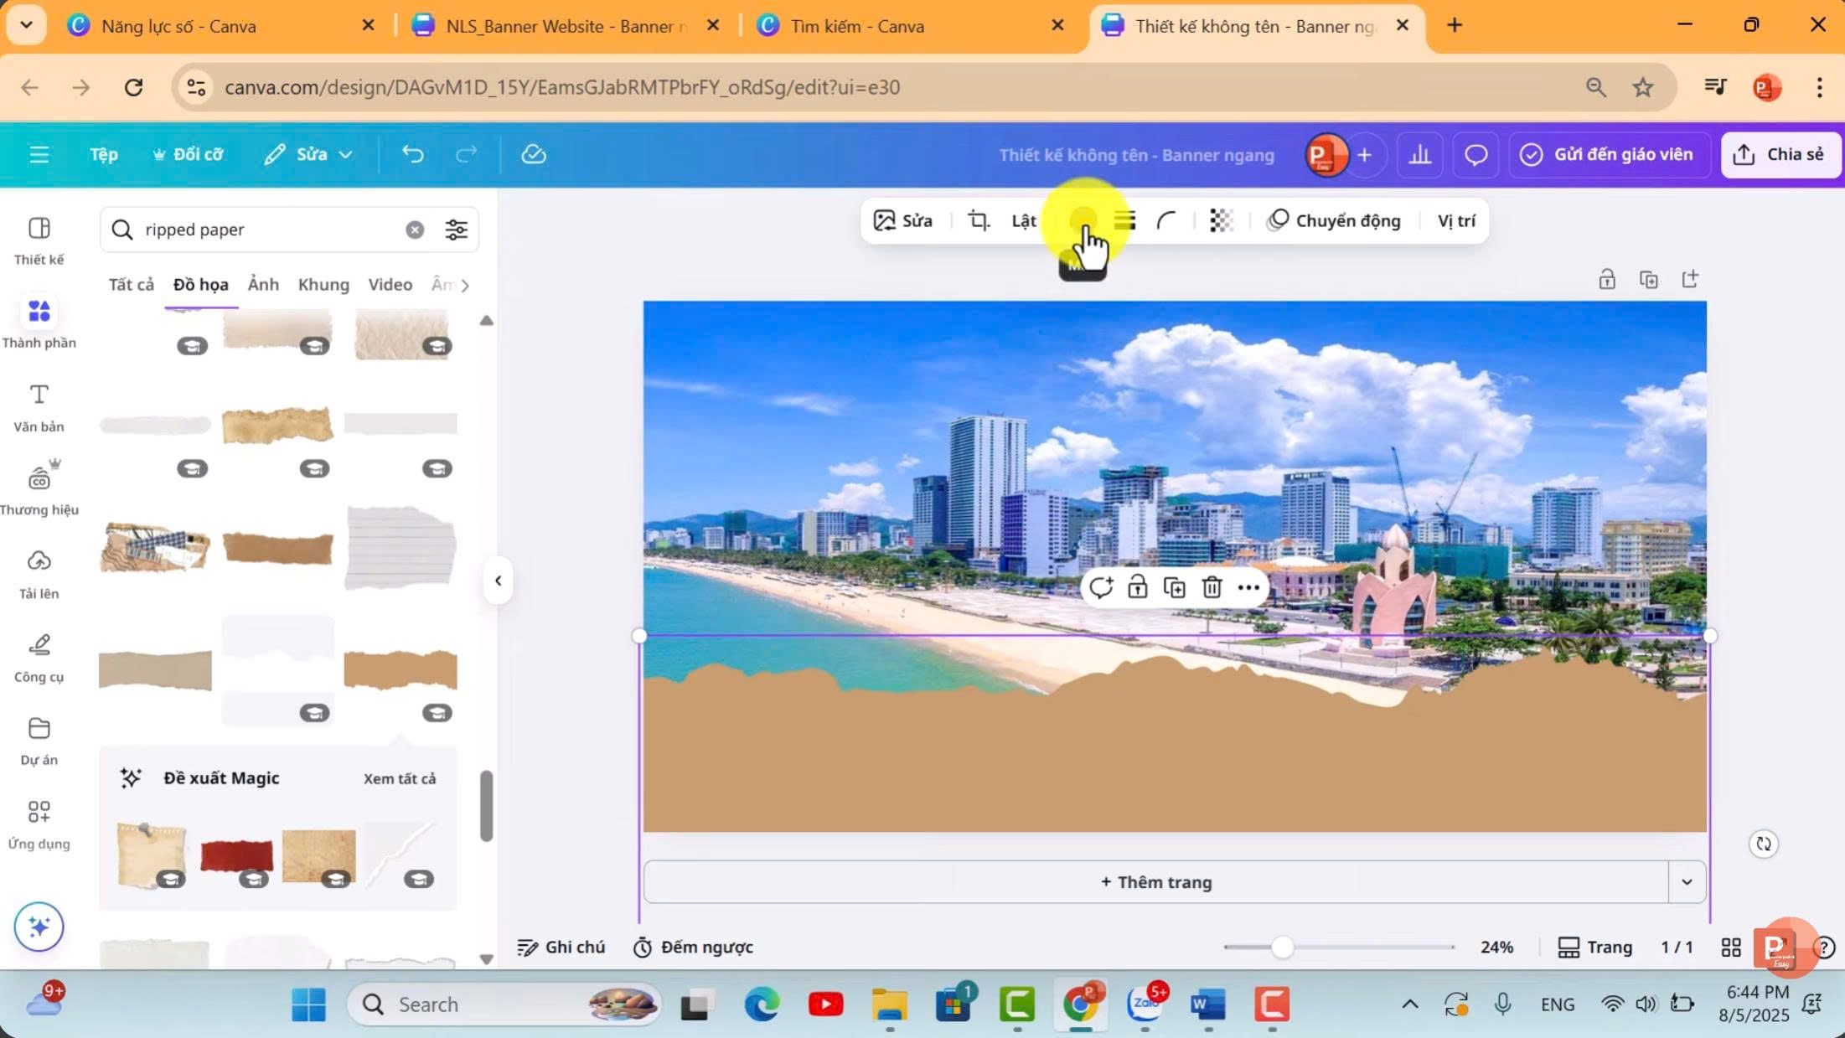Delete selected element with trash icon
Screen dimensions: 1845x1038
[x=1212, y=587]
